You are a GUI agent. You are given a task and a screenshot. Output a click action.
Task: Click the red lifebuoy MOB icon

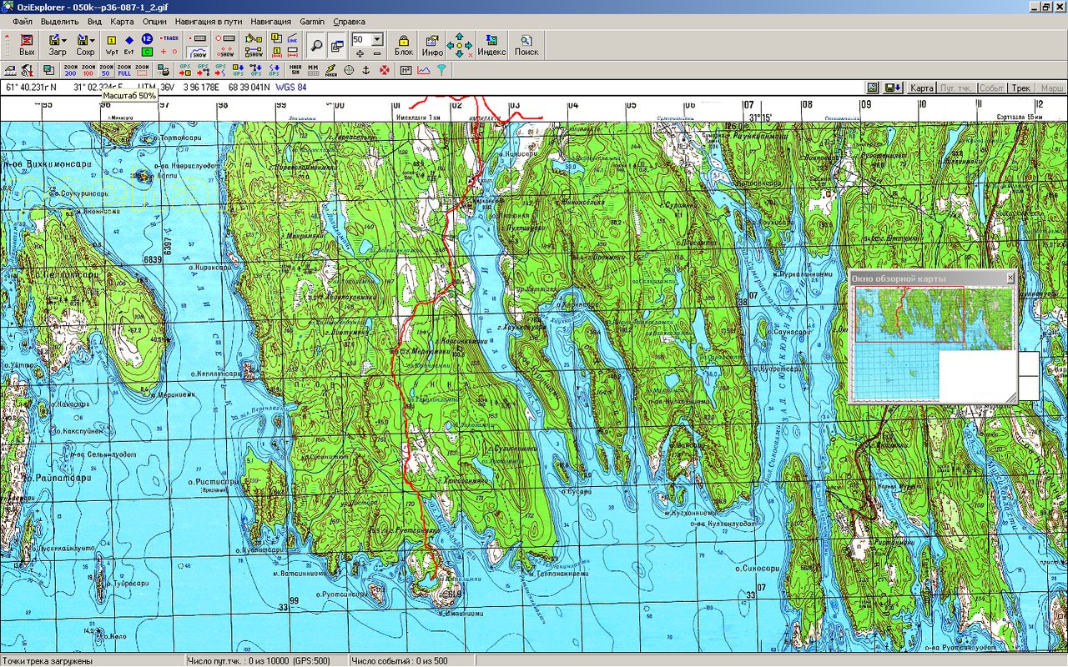pos(385,70)
